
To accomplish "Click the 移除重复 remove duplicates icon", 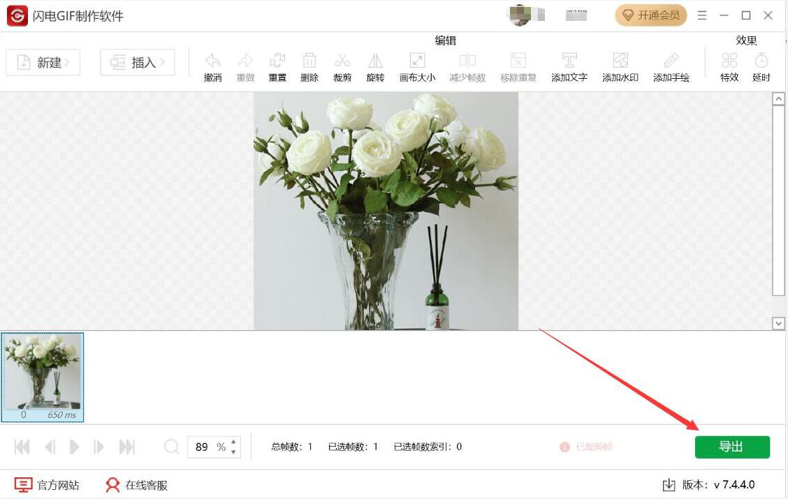I will tap(518, 61).
